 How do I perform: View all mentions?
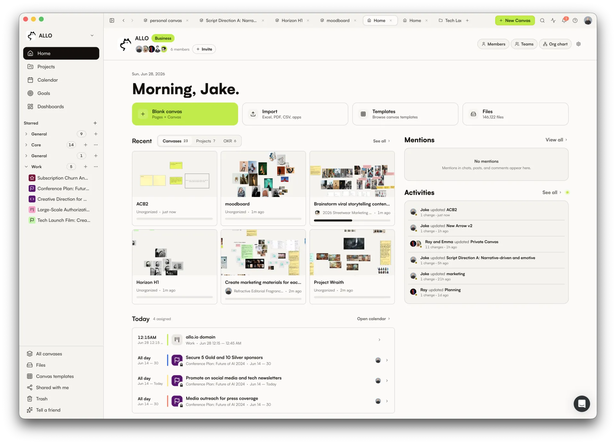coord(556,140)
